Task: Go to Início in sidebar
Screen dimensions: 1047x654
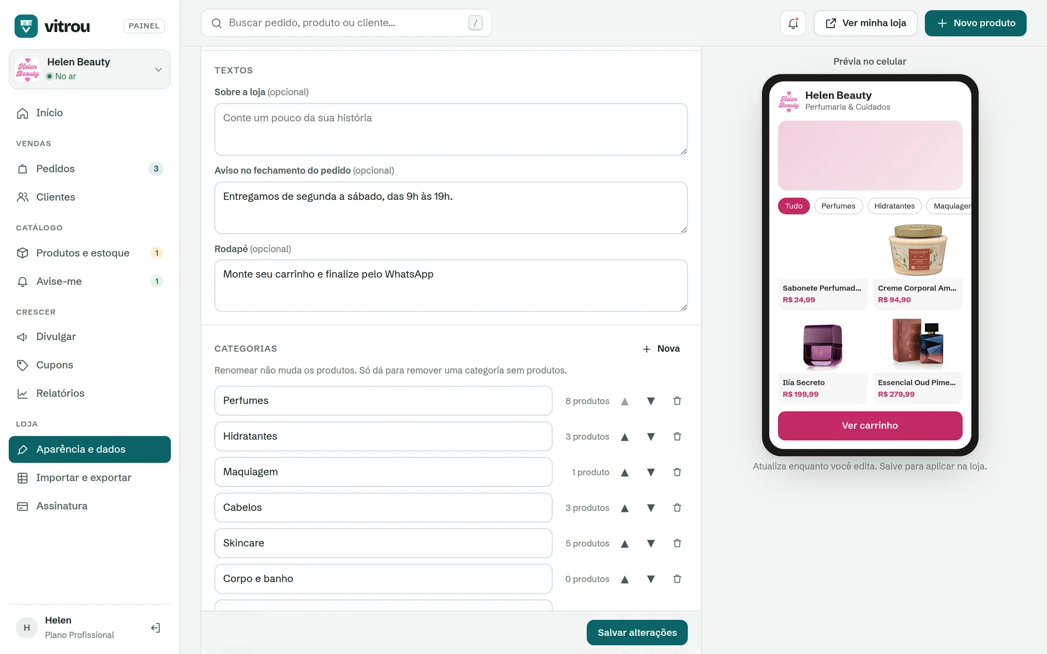Action: 90,113
